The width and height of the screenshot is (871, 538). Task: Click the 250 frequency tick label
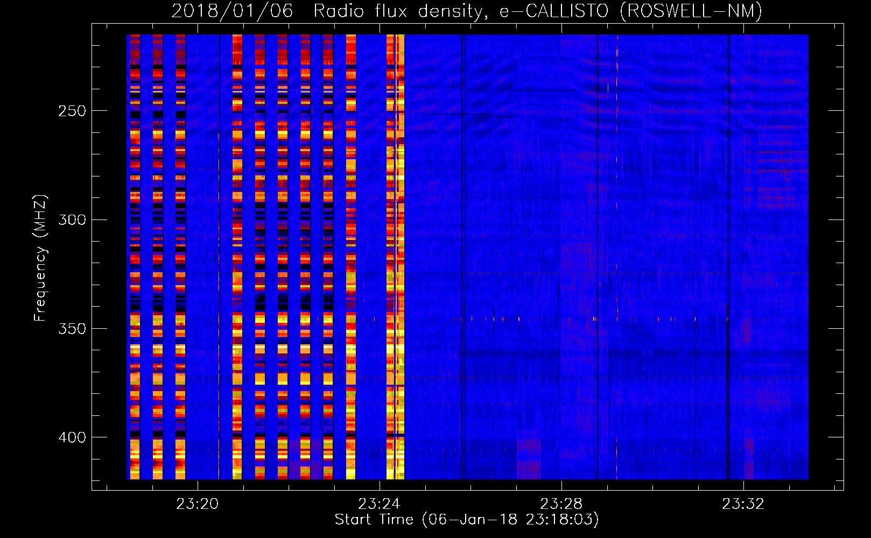tap(72, 111)
